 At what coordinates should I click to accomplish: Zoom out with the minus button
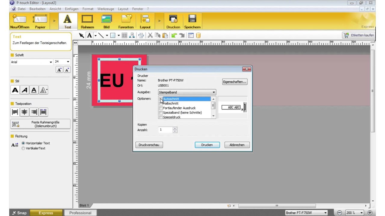[x=340, y=213]
